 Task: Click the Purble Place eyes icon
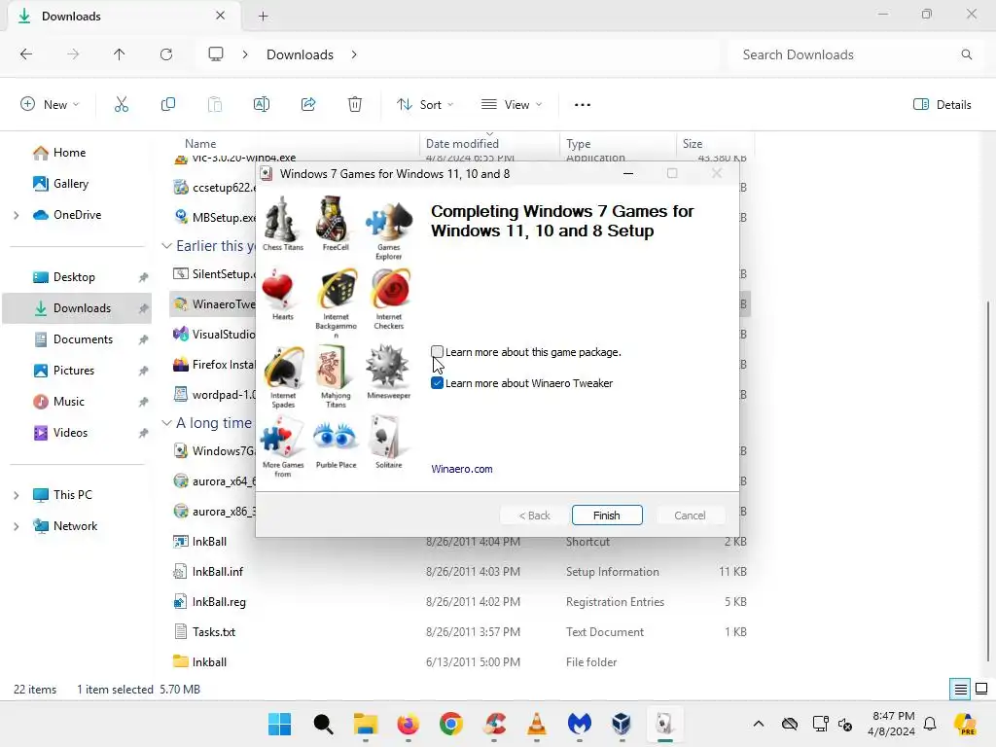336,438
